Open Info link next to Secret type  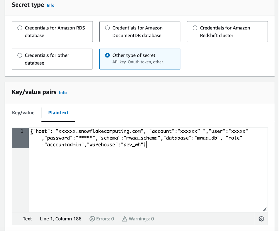pyautogui.click(x=51, y=5)
